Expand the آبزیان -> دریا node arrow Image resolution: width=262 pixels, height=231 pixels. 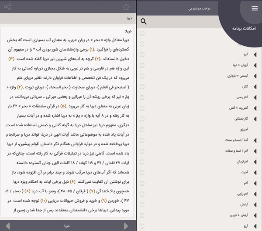[255, 65]
